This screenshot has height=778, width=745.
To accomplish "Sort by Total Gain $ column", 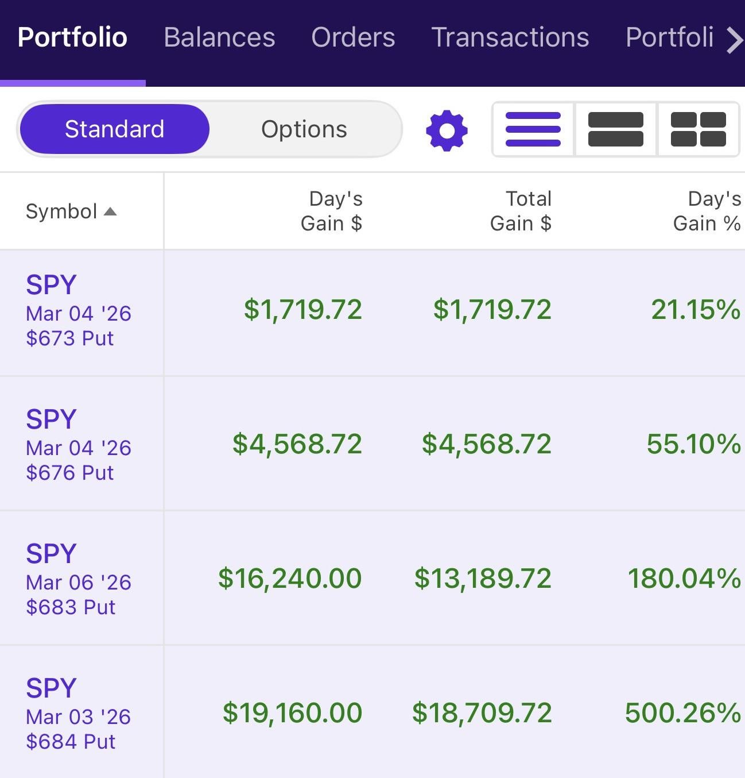I will click(x=520, y=211).
